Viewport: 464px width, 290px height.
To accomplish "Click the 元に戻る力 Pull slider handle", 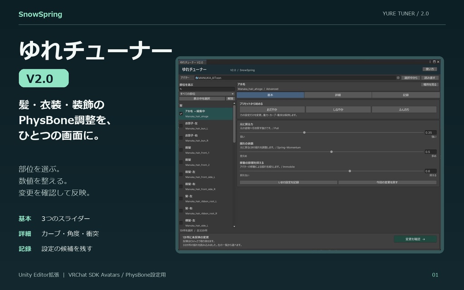I will 304,133.
